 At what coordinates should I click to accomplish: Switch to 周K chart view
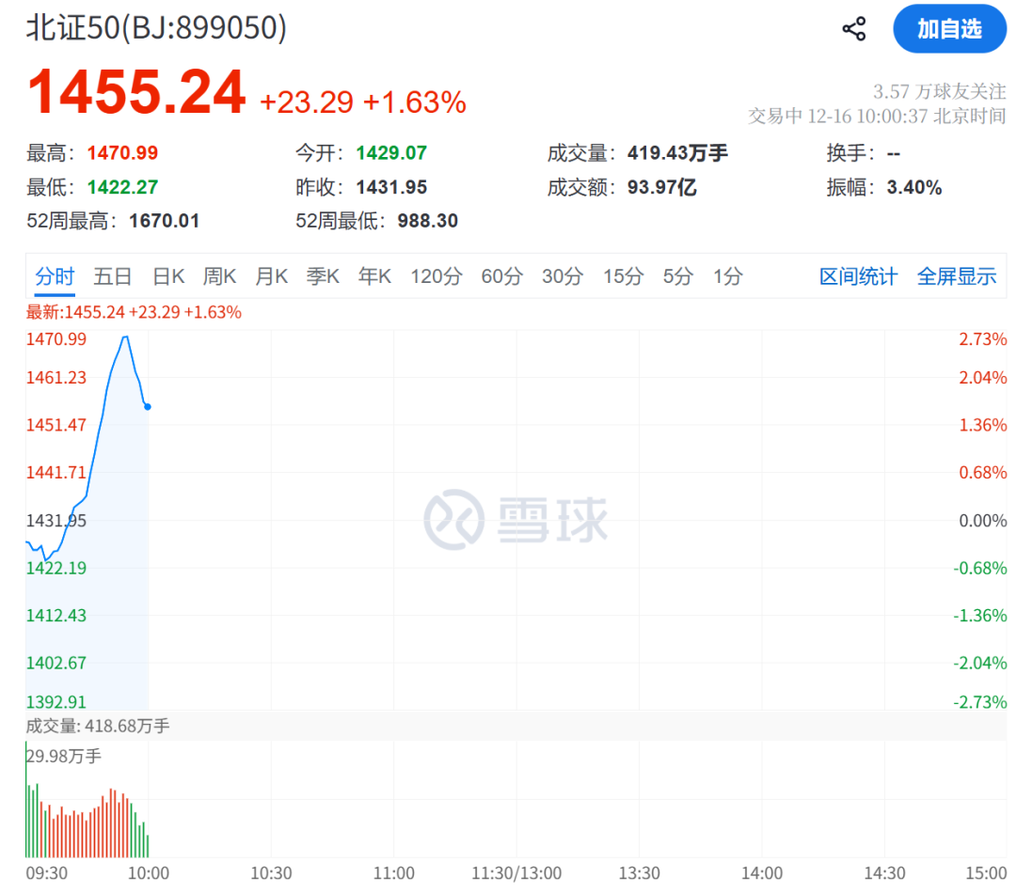[x=219, y=276]
